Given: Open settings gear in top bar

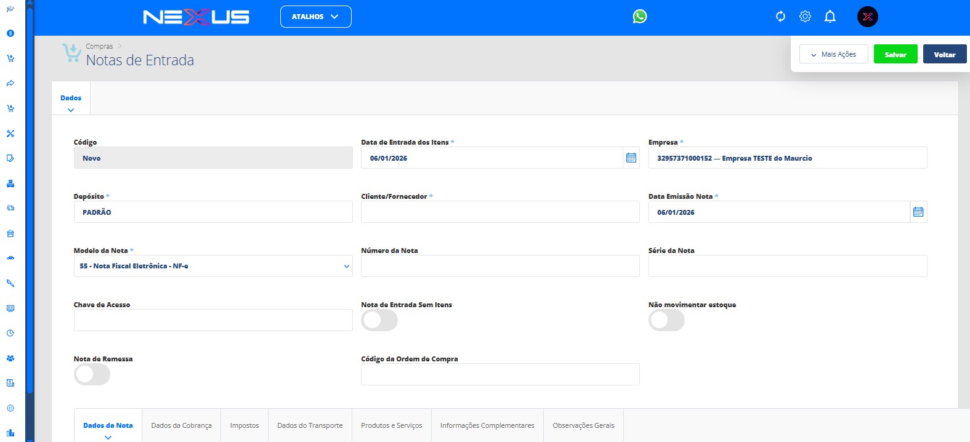Looking at the screenshot, I should point(805,17).
